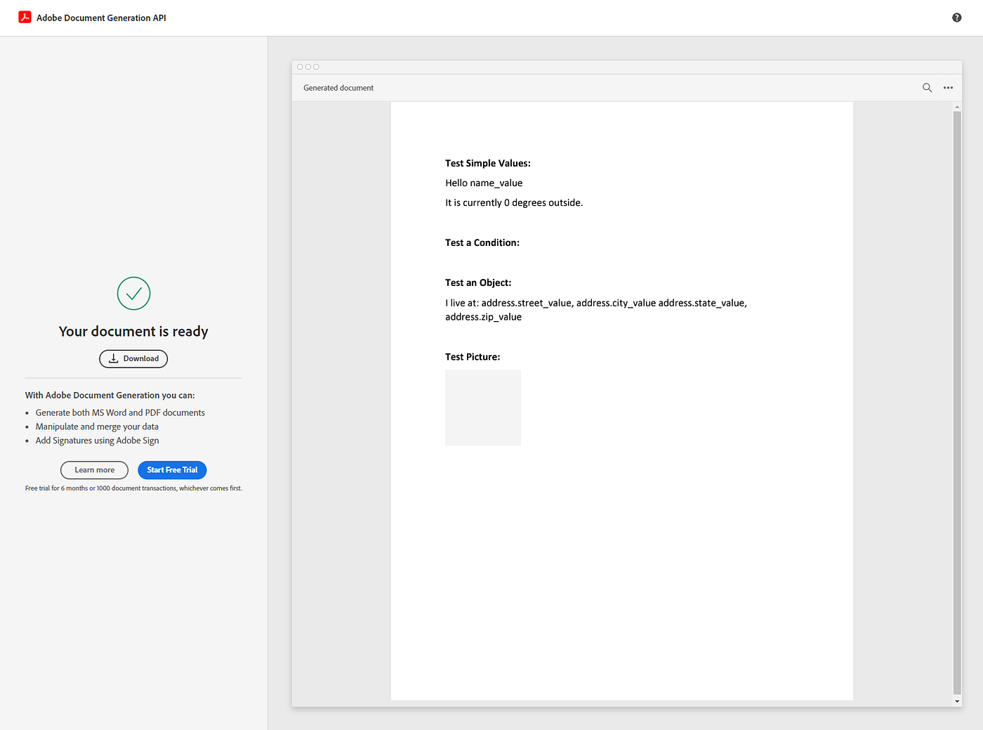Start the free trial
Image resolution: width=983 pixels, height=730 pixels.
pos(172,470)
